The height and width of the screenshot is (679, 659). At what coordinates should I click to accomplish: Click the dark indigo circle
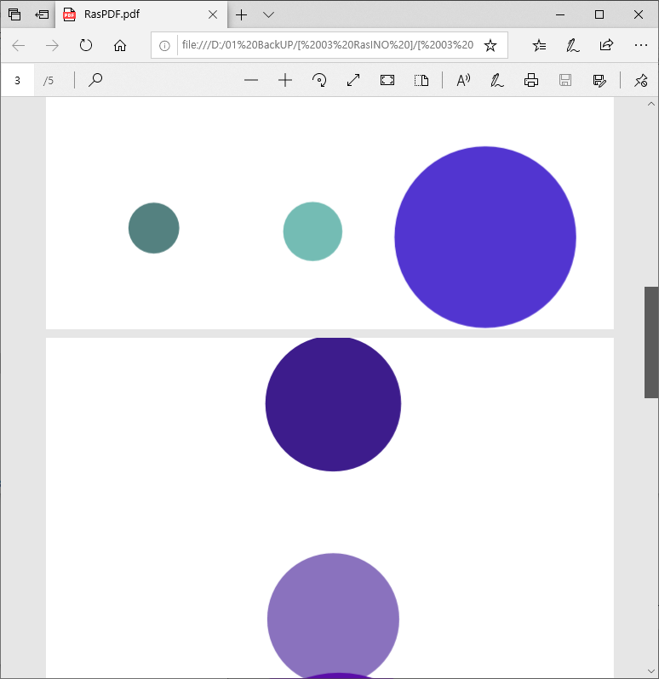tap(333, 403)
